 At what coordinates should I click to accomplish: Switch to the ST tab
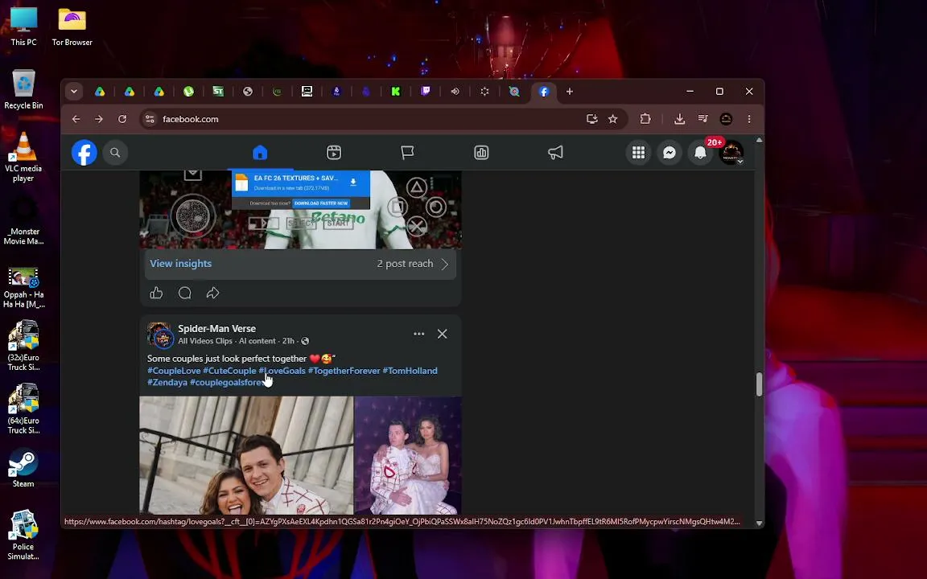218,92
